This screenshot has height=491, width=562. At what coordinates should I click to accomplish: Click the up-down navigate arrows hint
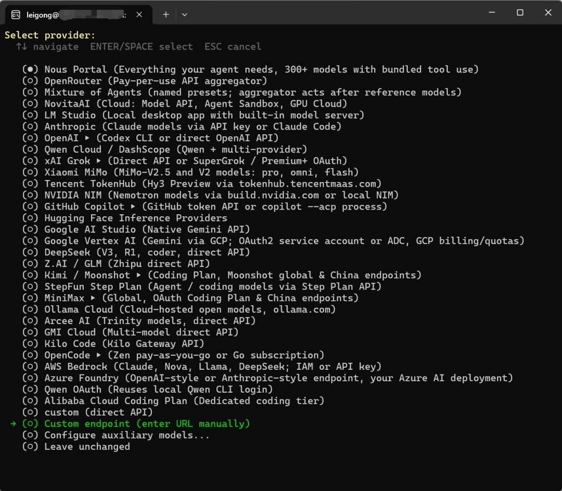(x=21, y=47)
